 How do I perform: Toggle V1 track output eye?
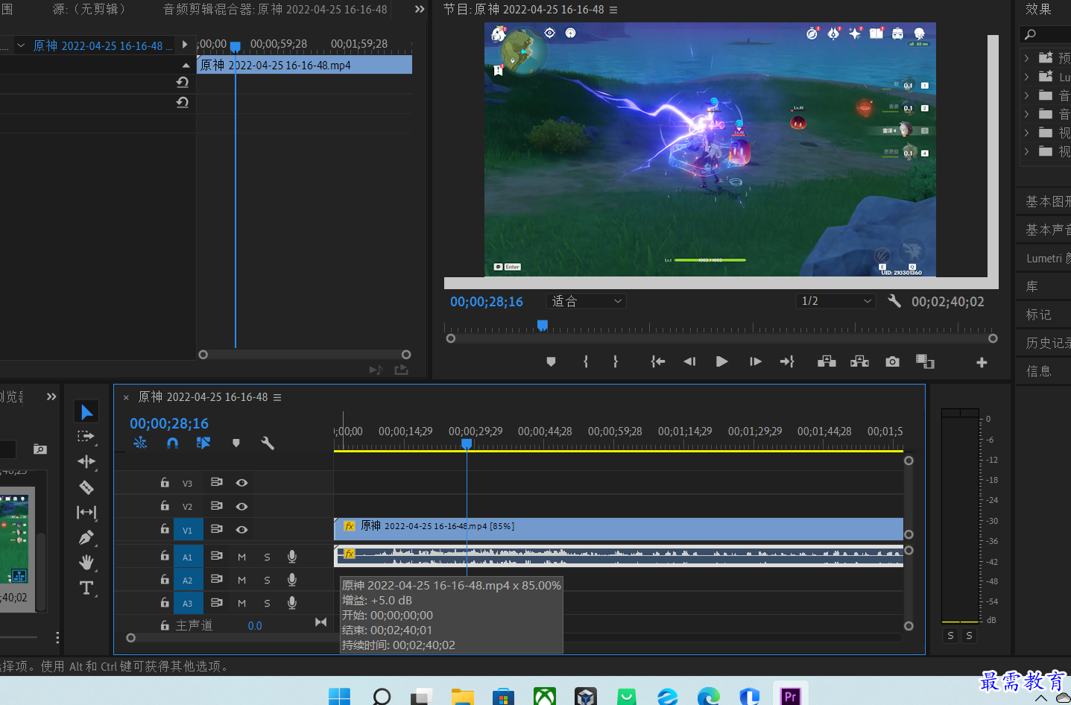coord(241,529)
